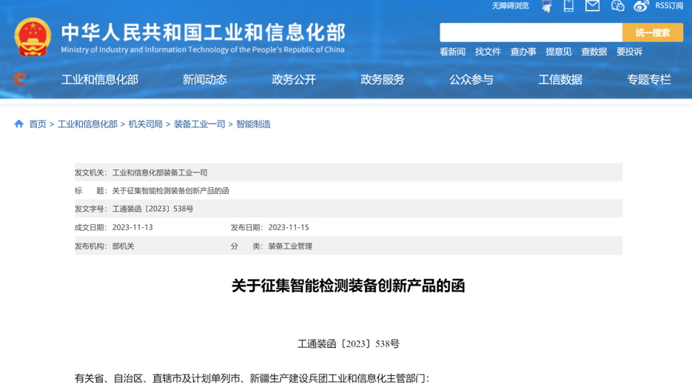
Task: Click the 统一搜索 button
Action: coord(653,33)
